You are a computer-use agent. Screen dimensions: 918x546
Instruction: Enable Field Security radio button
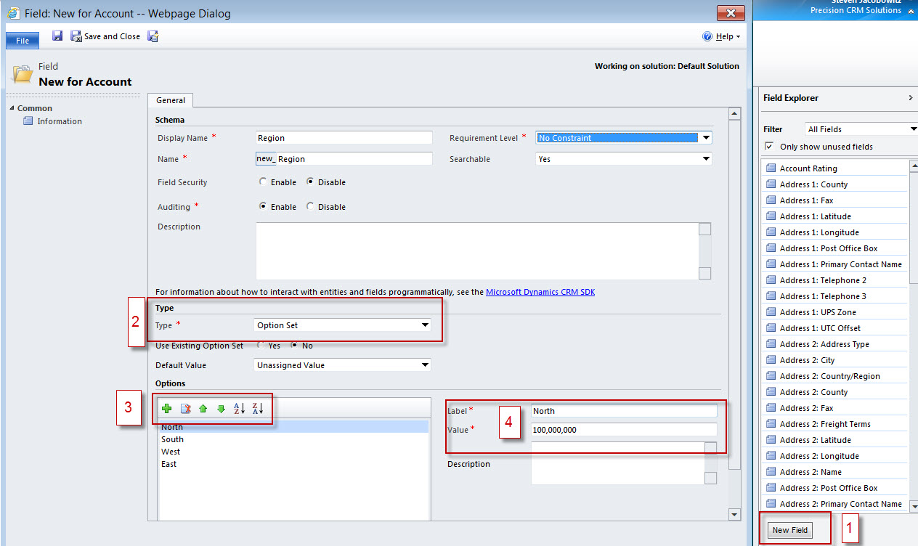click(263, 182)
